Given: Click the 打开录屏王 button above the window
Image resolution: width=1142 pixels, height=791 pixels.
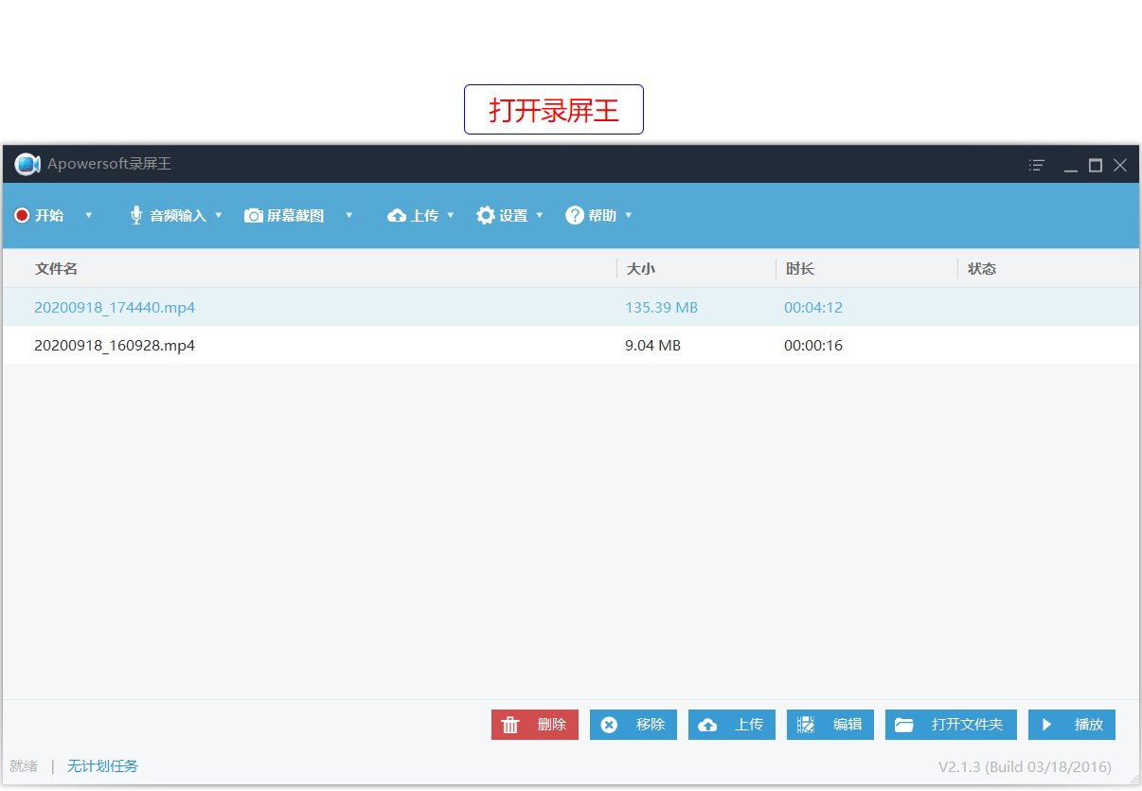Looking at the screenshot, I should coord(554,110).
